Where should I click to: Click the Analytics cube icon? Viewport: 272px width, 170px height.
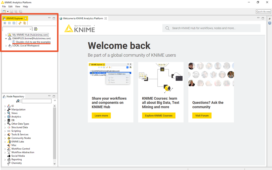(9, 117)
